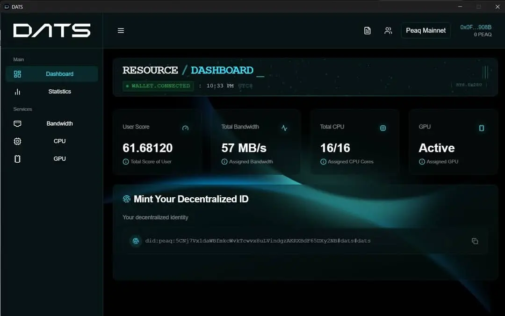Click the DATS logo
The width and height of the screenshot is (505, 316).
(52, 30)
